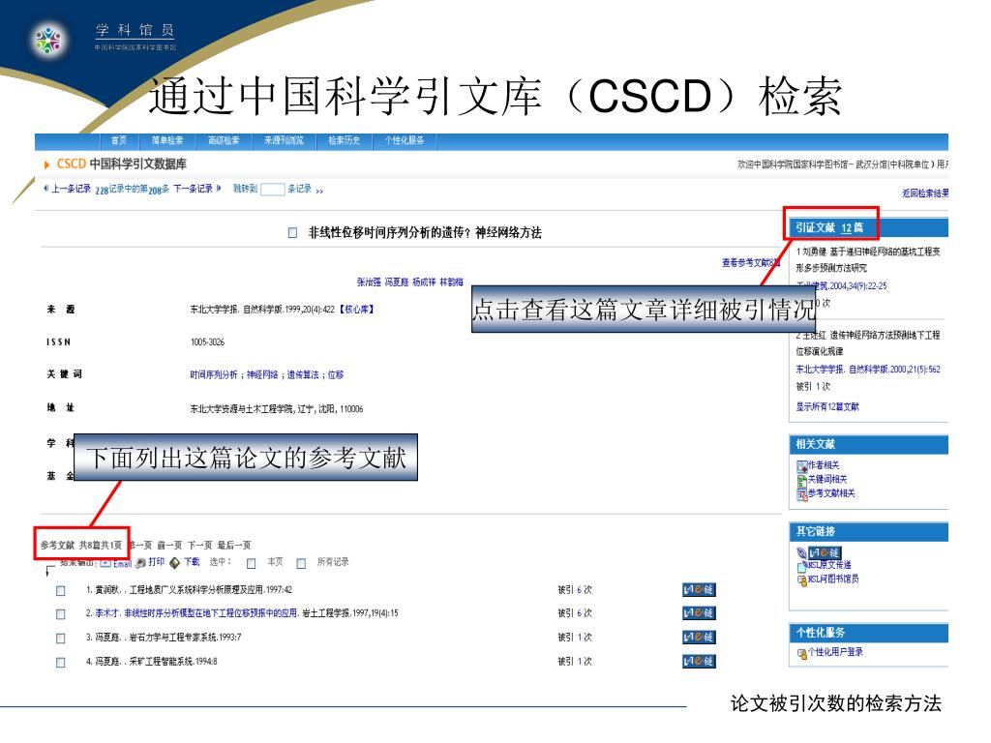
Task: Click the jump-to-record go arrows
Action: (x=319, y=191)
